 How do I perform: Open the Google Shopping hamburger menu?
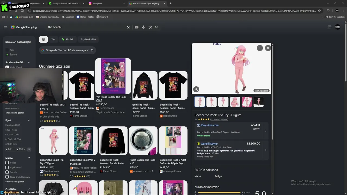point(5,27)
